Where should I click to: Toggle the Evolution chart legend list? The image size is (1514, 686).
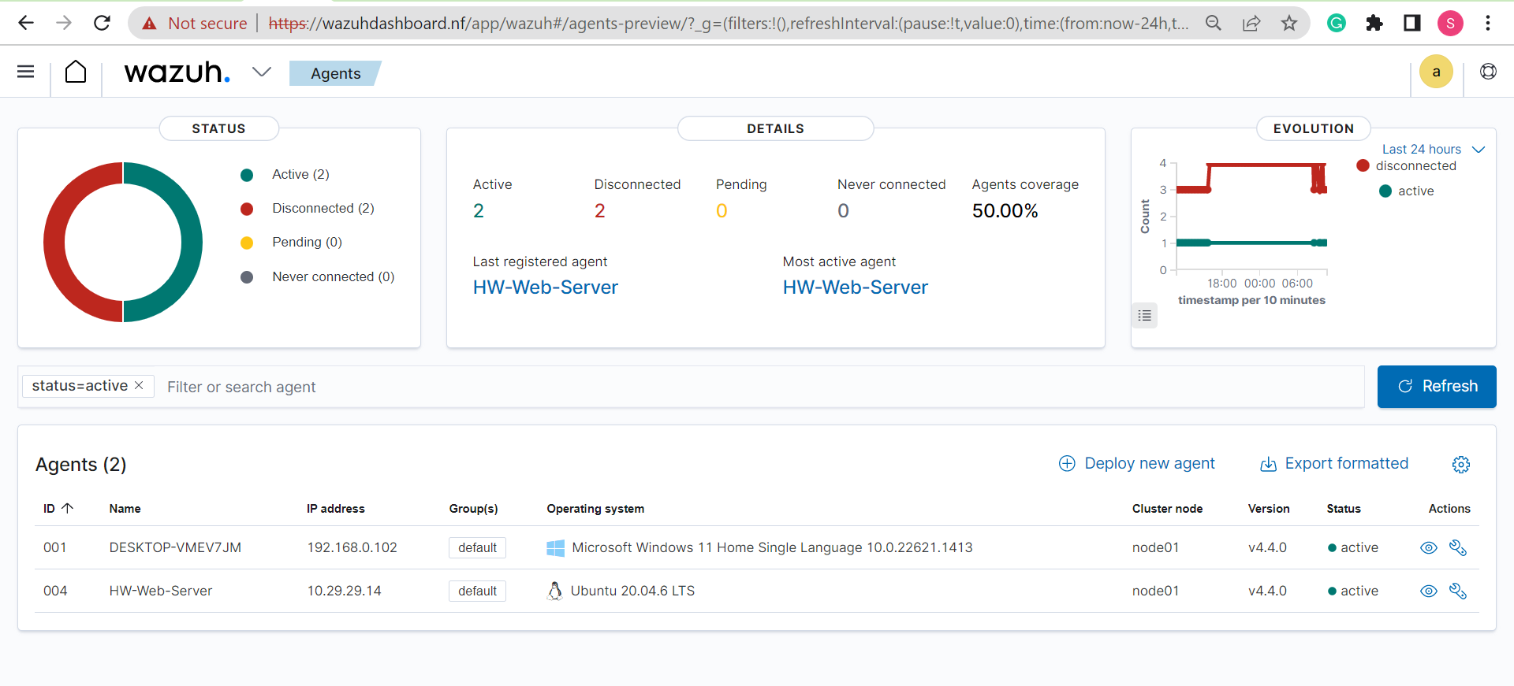pyautogui.click(x=1145, y=316)
